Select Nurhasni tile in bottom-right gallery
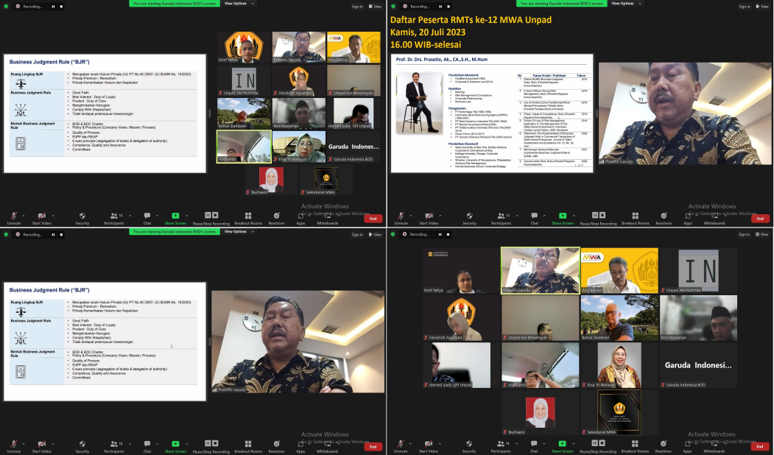 (541, 412)
